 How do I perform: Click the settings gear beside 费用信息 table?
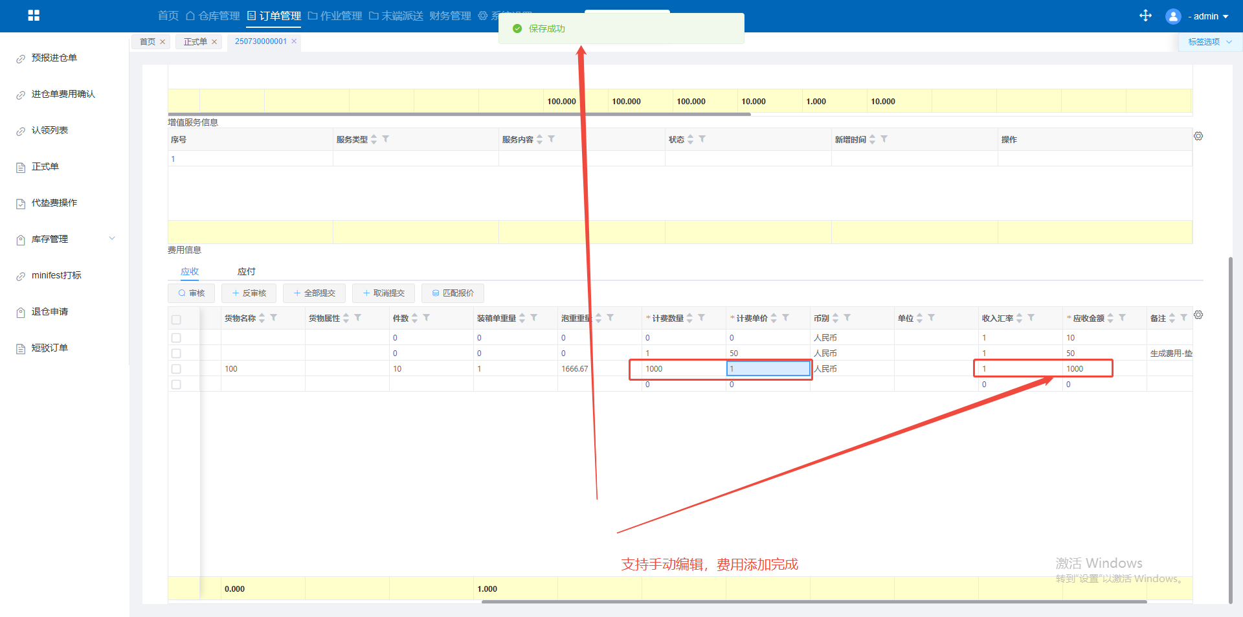[x=1198, y=315]
